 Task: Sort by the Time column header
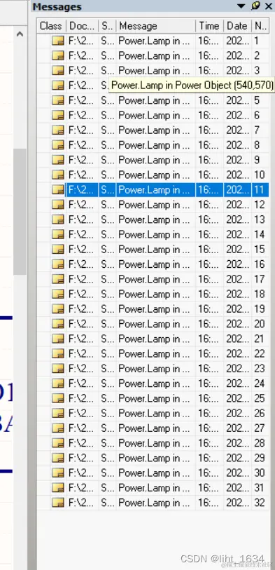click(x=209, y=26)
